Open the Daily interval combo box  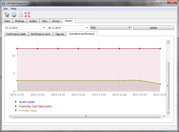(111, 27)
